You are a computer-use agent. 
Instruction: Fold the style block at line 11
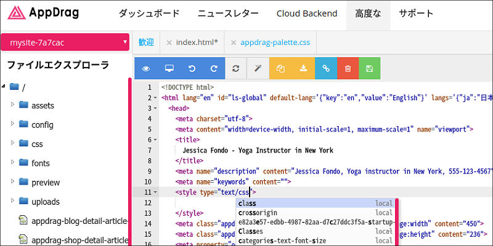[155, 192]
